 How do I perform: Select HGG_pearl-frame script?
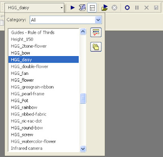(x=44, y=94)
